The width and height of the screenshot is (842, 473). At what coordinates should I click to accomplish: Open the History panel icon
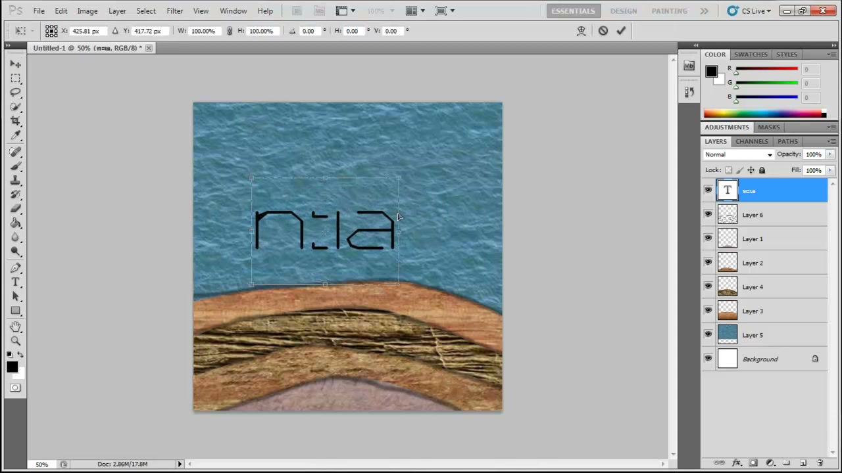(x=689, y=92)
